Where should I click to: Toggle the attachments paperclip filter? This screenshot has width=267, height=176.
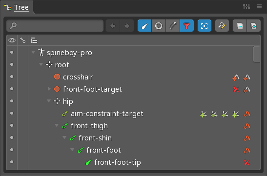point(173,26)
